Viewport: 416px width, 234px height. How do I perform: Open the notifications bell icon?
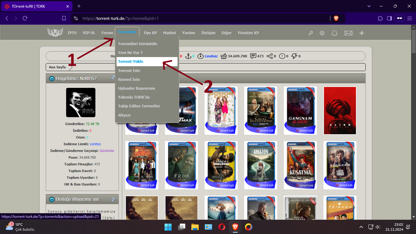(335, 33)
